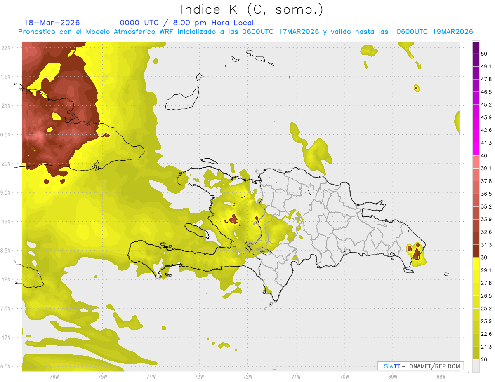This screenshot has width=495, height=382.
Task: Click the colorbar value "20" at the bottom
Action: tap(485, 359)
